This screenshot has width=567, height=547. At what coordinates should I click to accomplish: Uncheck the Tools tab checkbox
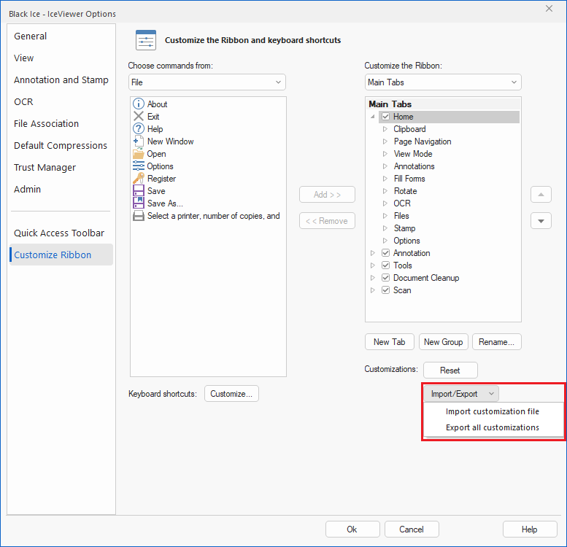[x=385, y=265]
